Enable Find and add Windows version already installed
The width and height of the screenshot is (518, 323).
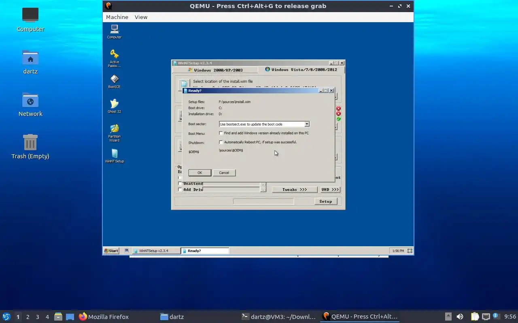[221, 133]
